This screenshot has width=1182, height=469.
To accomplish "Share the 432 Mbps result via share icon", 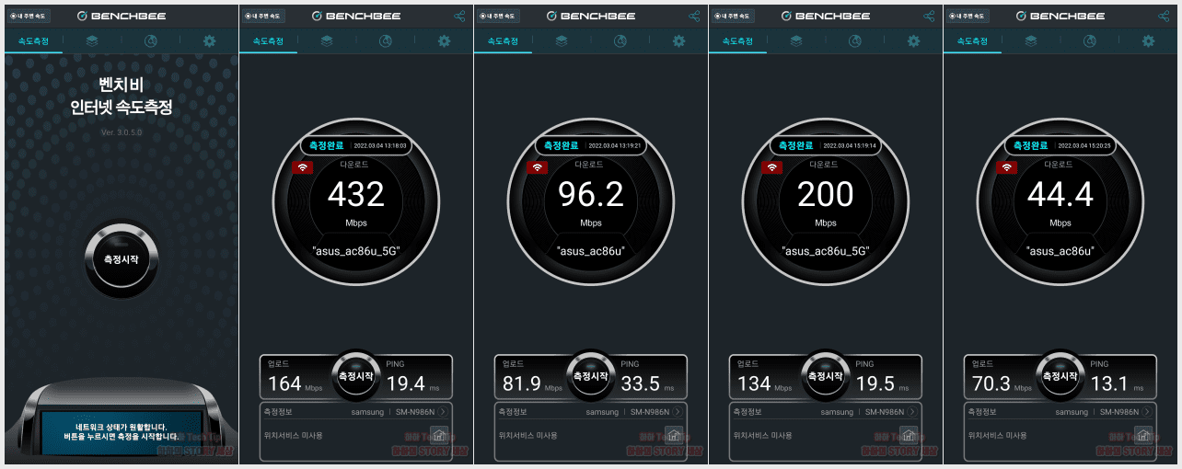I will tap(459, 16).
